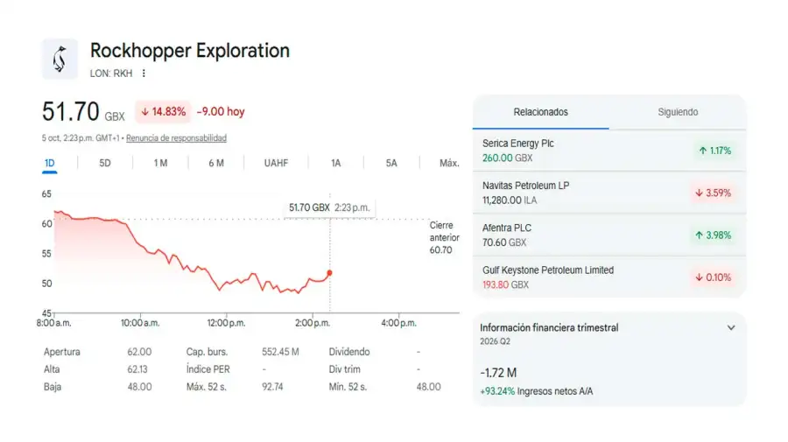
Task: Select the 5D chart range
Action: [x=104, y=163]
